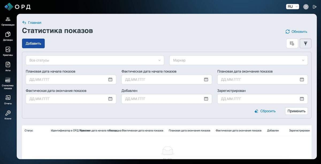Click the Статистика показов page heading
Viewport: 321px width, 164px height.
(58, 31)
